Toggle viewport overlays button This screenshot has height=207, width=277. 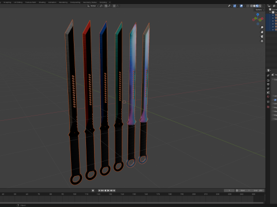pos(241,6)
